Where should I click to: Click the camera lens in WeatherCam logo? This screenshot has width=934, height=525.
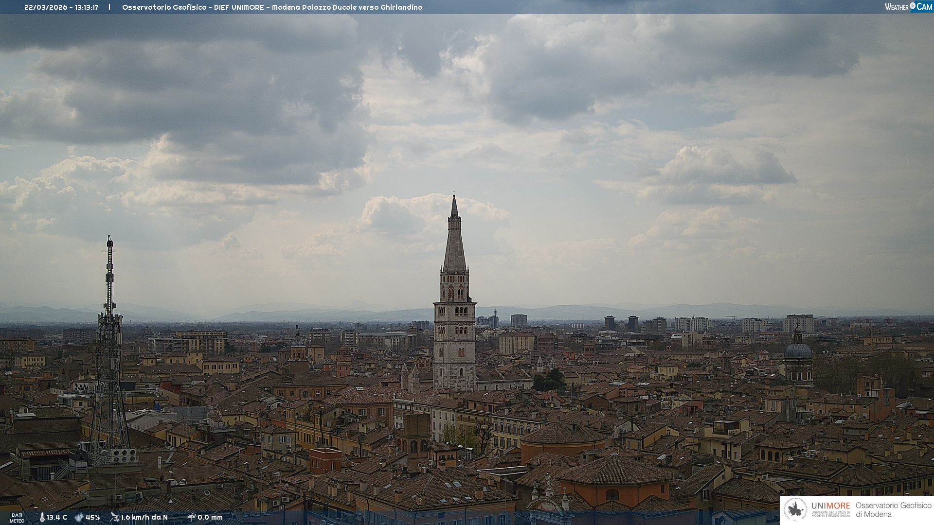click(x=913, y=6)
